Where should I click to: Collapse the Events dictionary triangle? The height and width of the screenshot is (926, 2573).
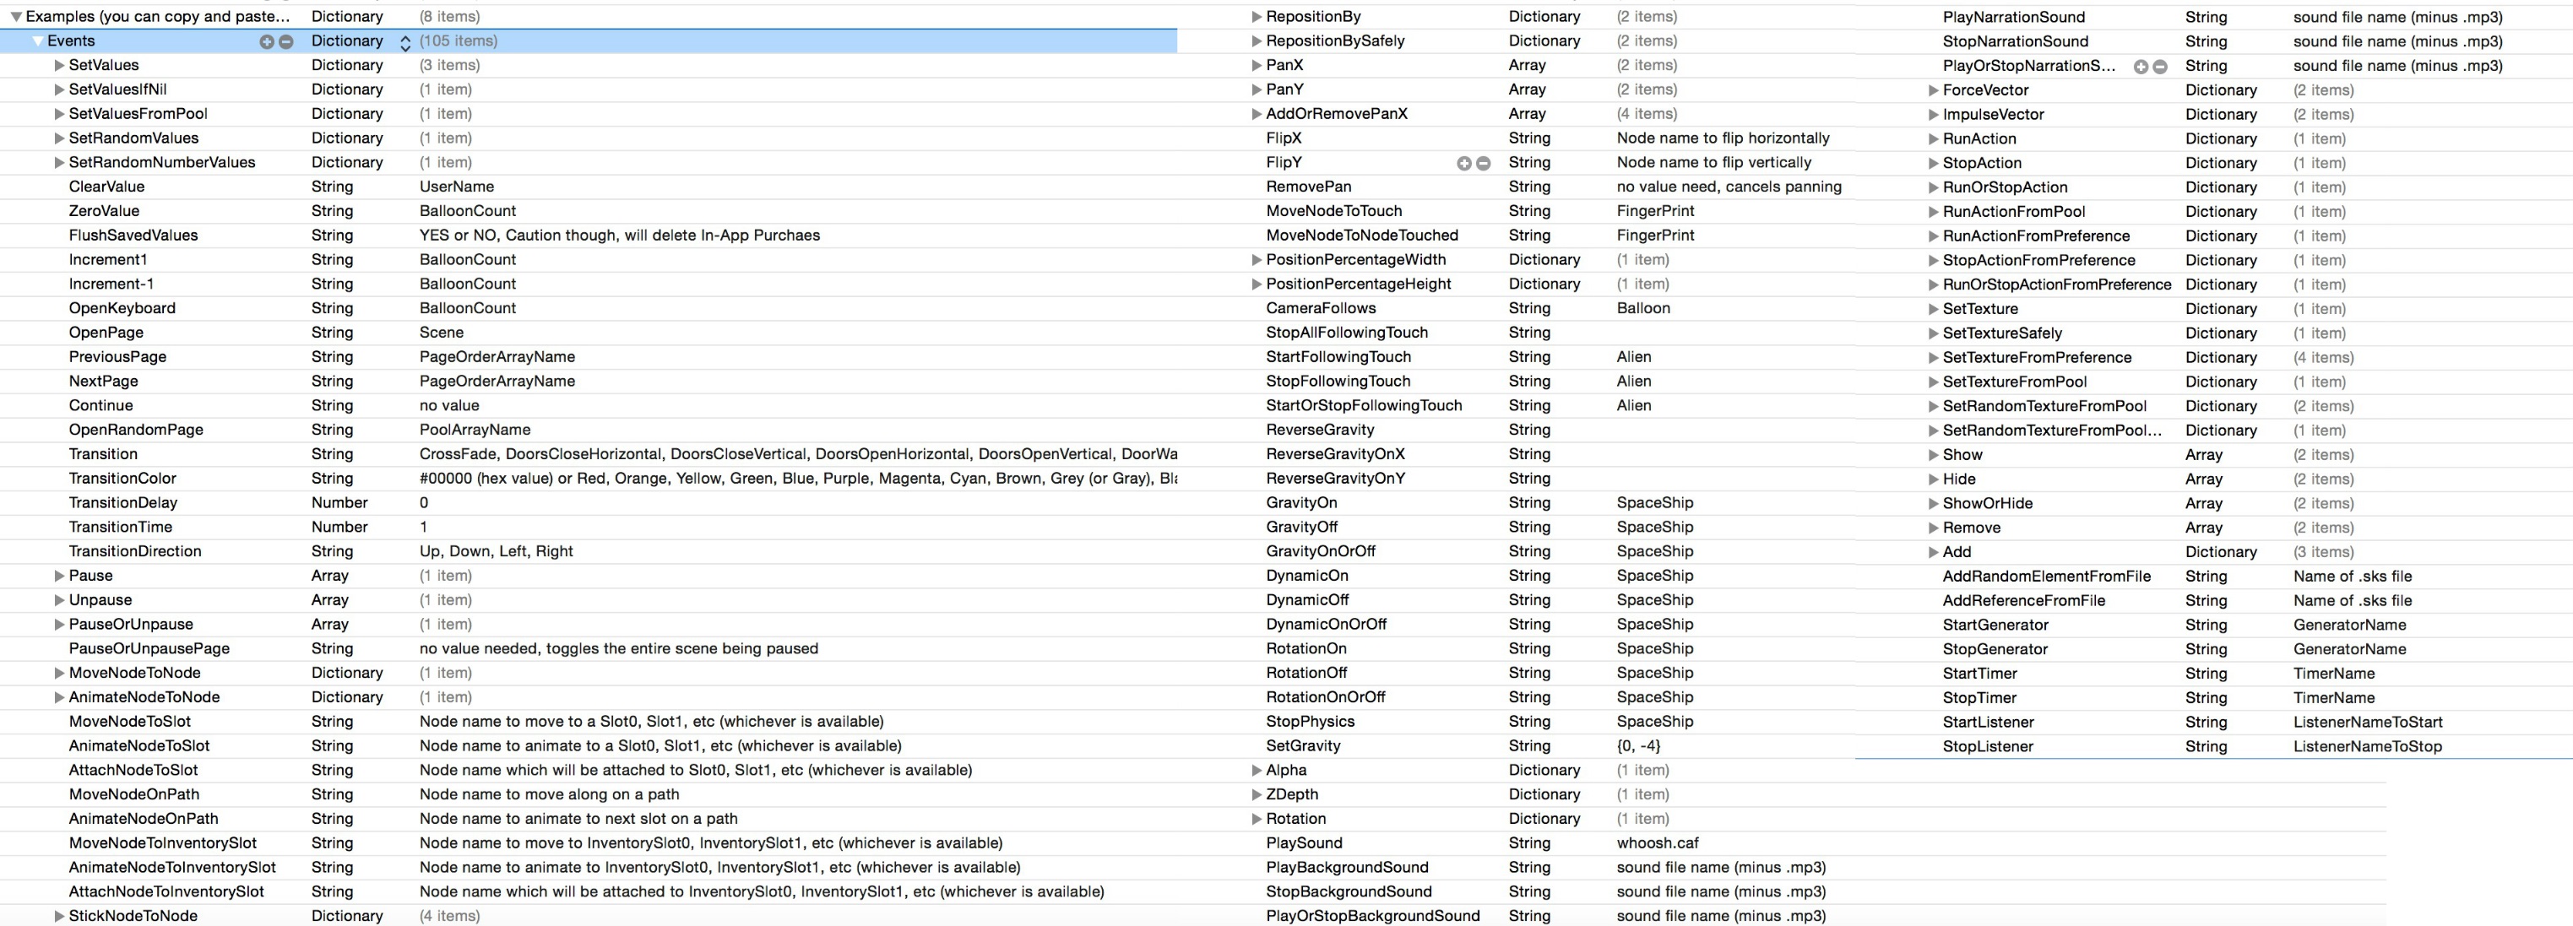point(37,41)
